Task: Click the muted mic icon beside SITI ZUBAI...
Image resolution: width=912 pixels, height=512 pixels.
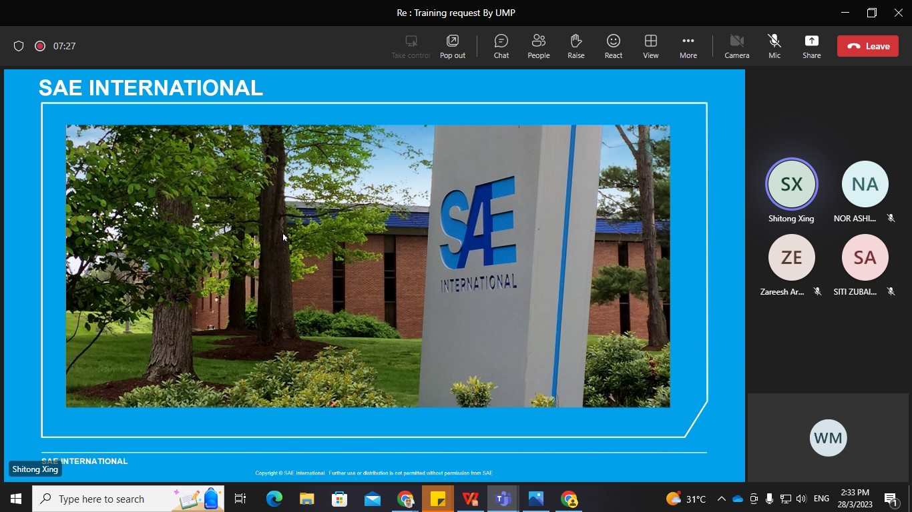Action: click(891, 291)
